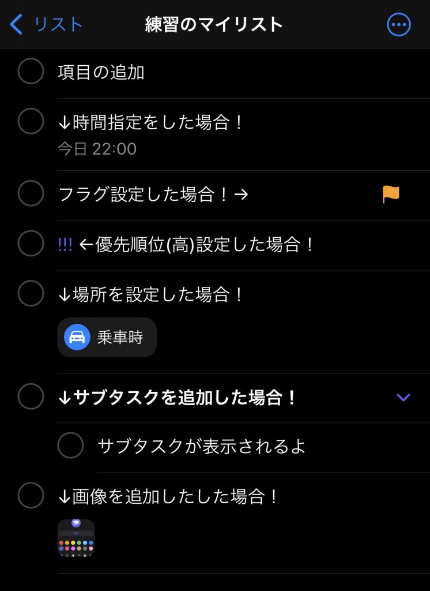Open the more options ellipsis menu

tap(399, 24)
